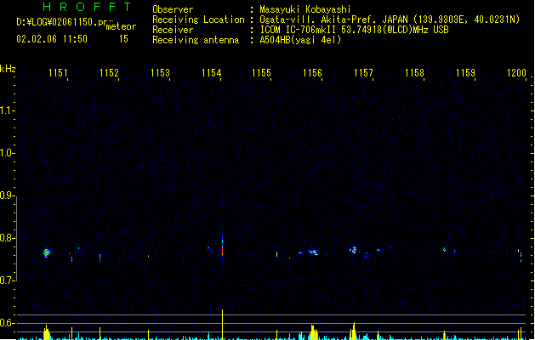This screenshot has width=535, height=340.
Task: Select observer name Masayuki Kobayashi
Action: point(305,9)
